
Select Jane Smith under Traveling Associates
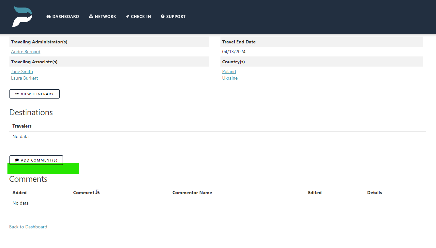[22, 71]
